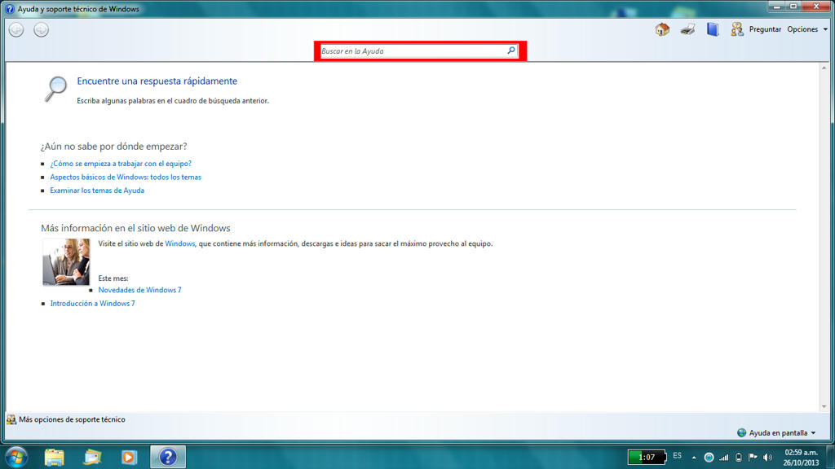Click the women with laptop thumbnail image
Screen dimensions: 835x469
(x=66, y=261)
